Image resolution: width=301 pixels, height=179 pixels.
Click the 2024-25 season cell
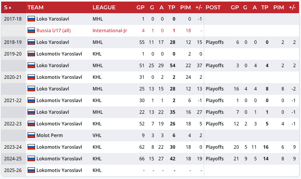(x=13, y=158)
